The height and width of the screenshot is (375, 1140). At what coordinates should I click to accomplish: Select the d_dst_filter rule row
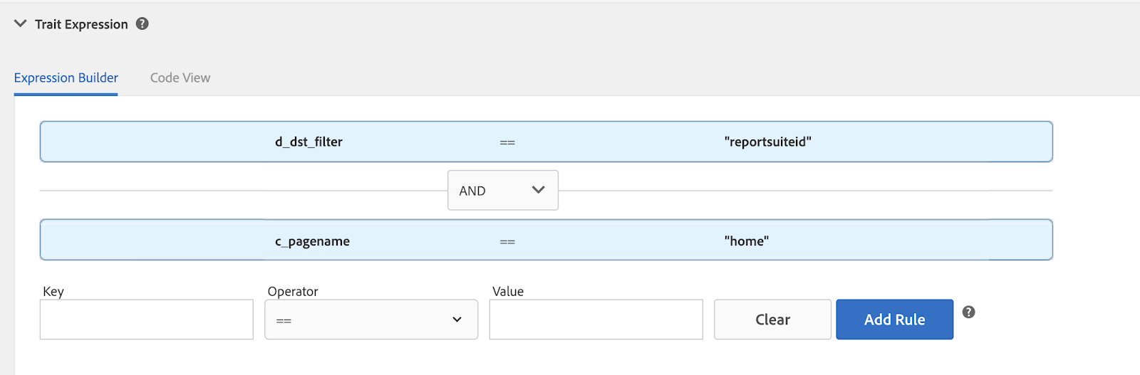[x=546, y=142]
